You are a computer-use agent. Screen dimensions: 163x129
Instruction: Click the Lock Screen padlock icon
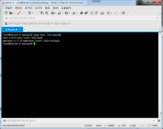(x=96, y=13)
